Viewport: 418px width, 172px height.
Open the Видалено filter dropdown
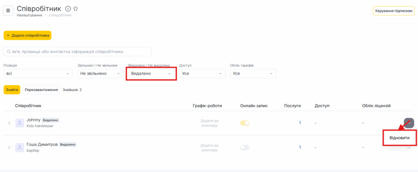point(151,73)
